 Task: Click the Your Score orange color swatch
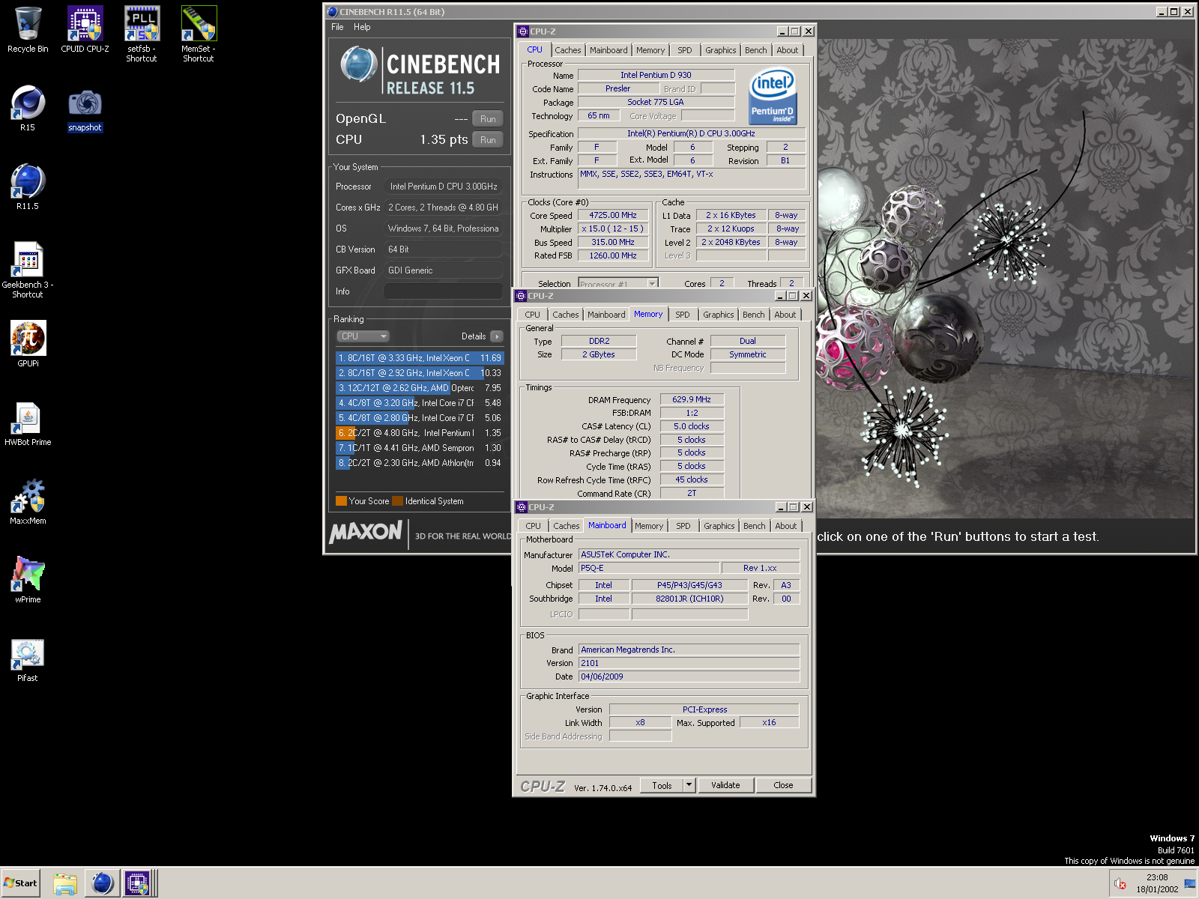(341, 501)
